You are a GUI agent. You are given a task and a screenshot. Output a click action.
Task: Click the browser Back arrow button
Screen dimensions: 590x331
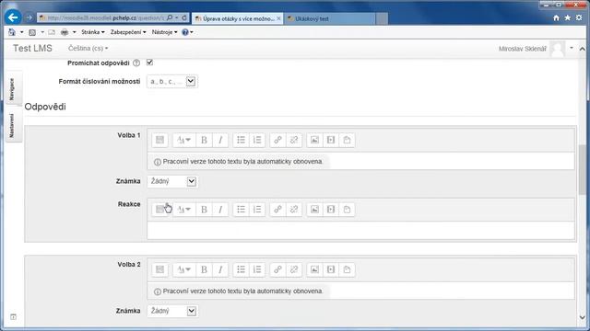(x=13, y=17)
